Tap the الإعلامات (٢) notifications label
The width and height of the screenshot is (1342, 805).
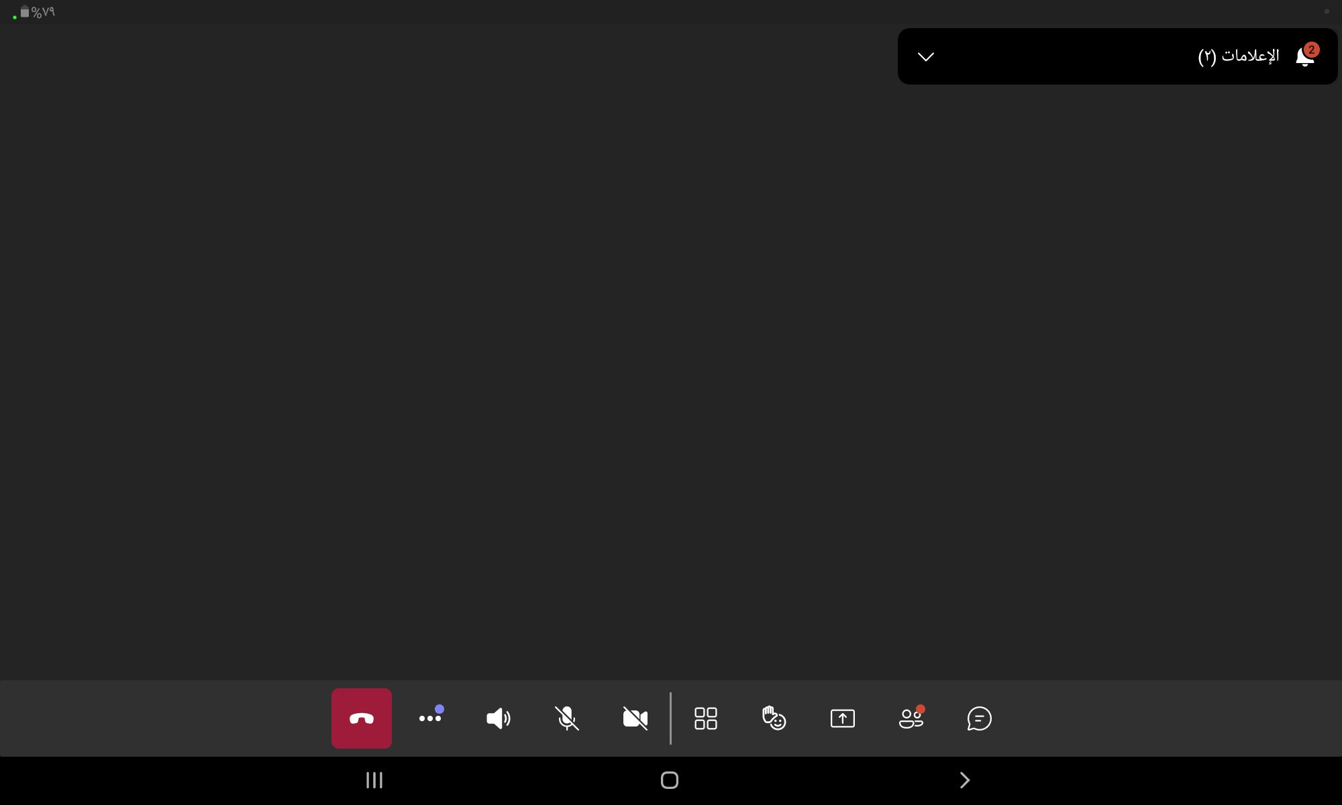[1239, 56]
